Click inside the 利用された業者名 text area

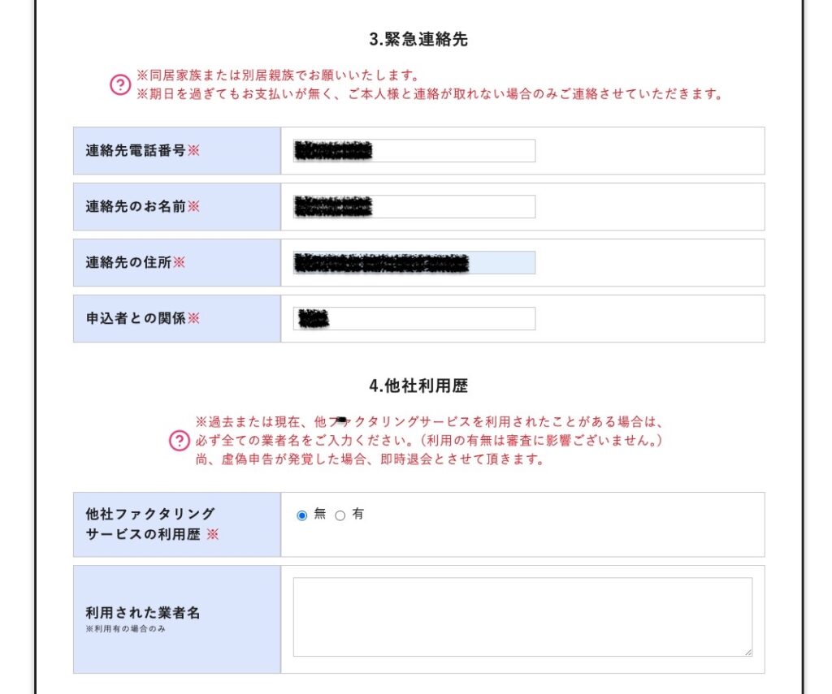coord(522,617)
